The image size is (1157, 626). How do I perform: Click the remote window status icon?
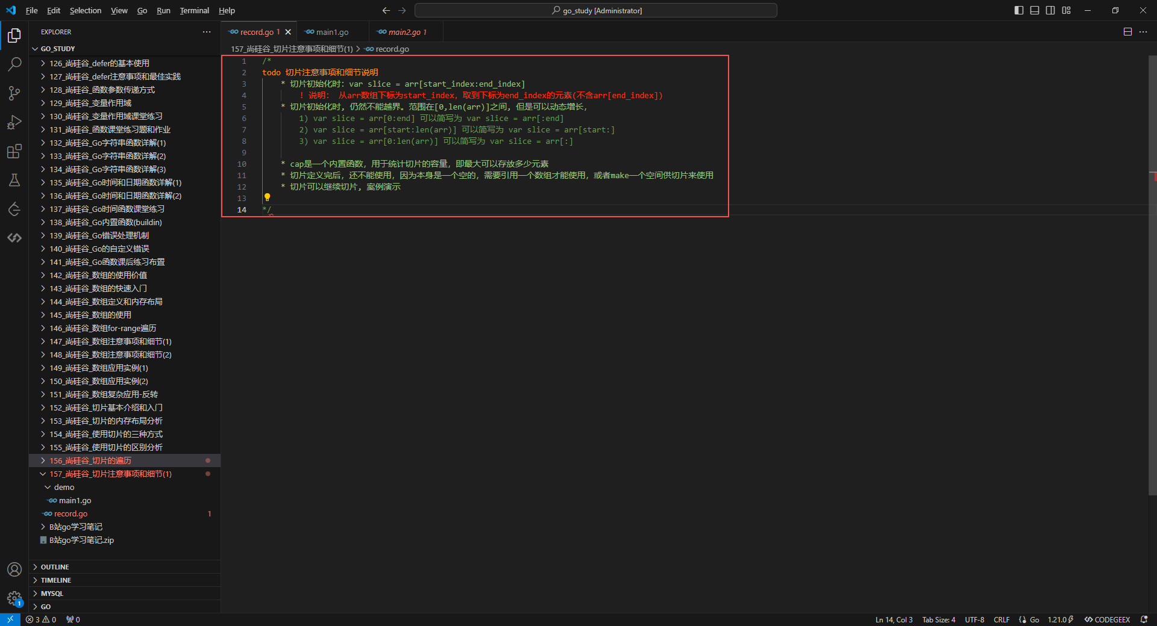tap(10, 619)
